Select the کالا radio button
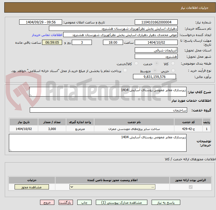 click(x=173, y=63)
